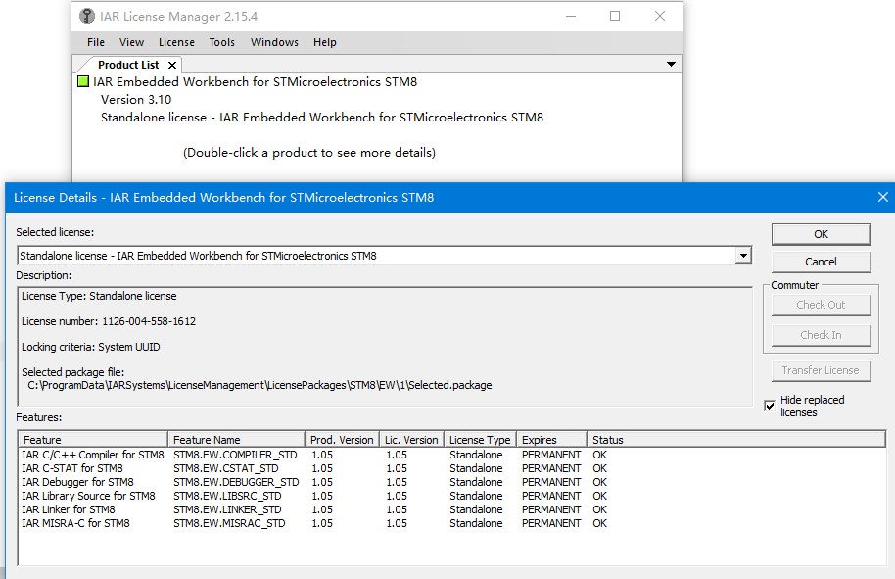Minimize the IAR License Manager window
The height and width of the screenshot is (579, 895).
tap(571, 16)
